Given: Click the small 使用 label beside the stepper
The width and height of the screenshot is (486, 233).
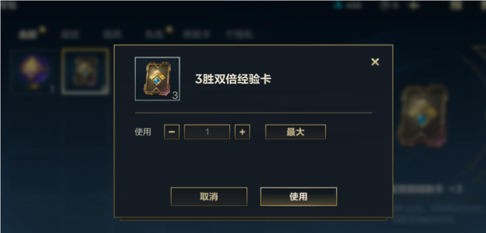Looking at the screenshot, I should [x=143, y=132].
